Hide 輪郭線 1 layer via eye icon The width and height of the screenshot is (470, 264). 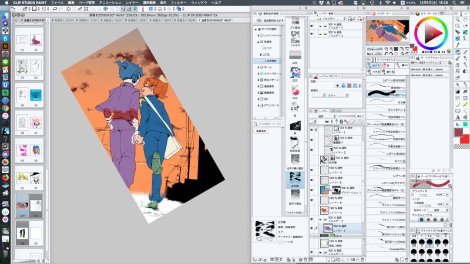[x=312, y=140]
